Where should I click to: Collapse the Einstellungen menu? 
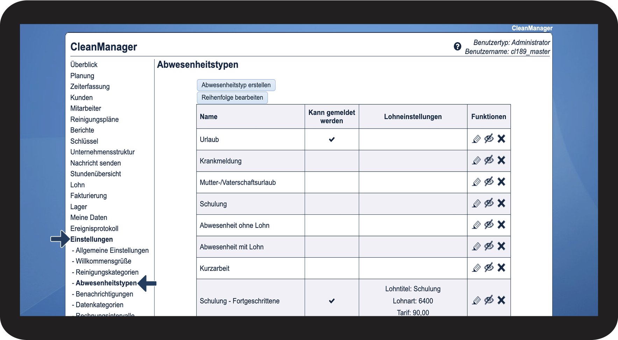click(x=92, y=240)
